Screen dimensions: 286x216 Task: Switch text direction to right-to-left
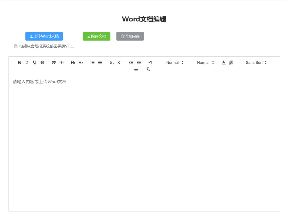click(150, 63)
